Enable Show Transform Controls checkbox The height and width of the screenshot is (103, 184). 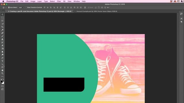(x=26, y=7)
